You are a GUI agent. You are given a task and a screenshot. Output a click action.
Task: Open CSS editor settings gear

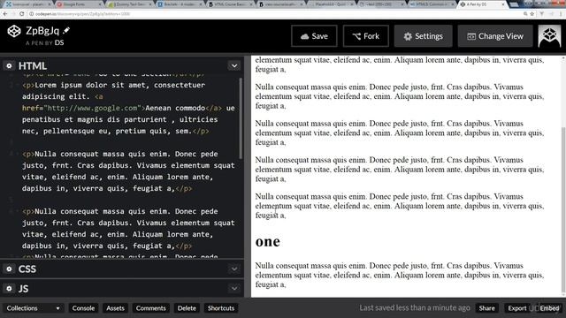[x=9, y=269]
